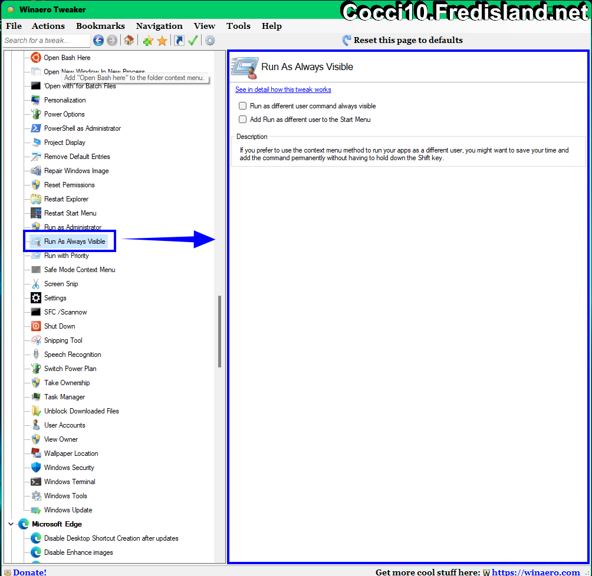Open the https://winaero.com link
Viewport: 592px width, 576px height.
point(536,572)
